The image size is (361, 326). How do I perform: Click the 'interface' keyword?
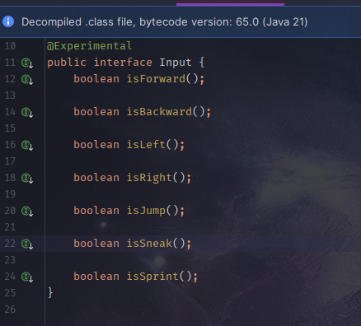point(123,63)
